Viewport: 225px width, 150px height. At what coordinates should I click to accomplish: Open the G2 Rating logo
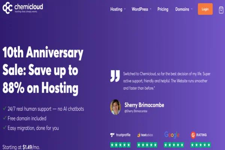click(x=199, y=135)
